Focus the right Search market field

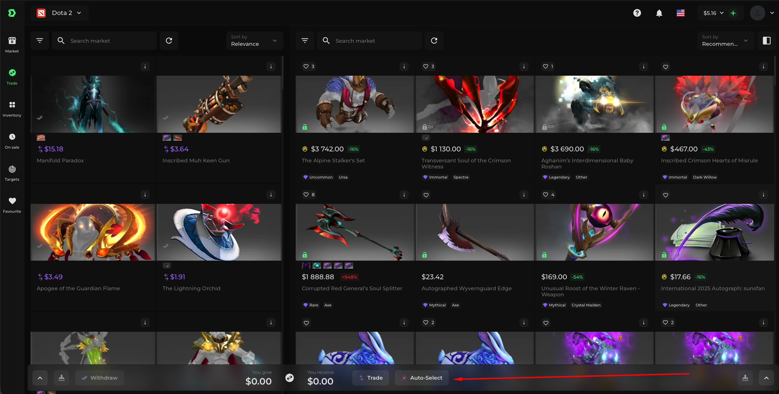coord(369,41)
